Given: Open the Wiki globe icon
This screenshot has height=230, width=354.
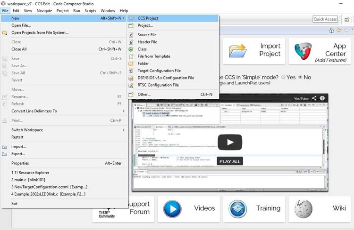Looking at the screenshot, I should click(x=303, y=208).
